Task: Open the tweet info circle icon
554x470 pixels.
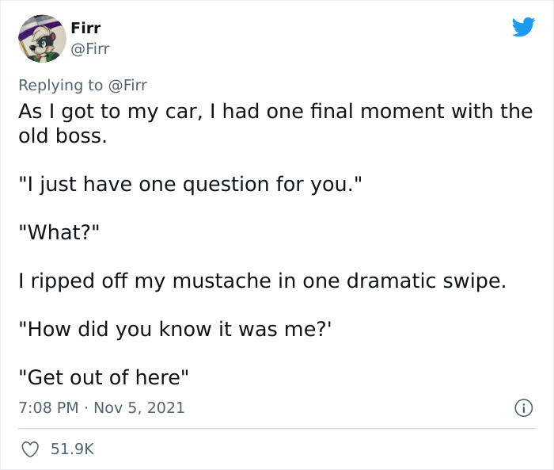Action: pyautogui.click(x=523, y=408)
